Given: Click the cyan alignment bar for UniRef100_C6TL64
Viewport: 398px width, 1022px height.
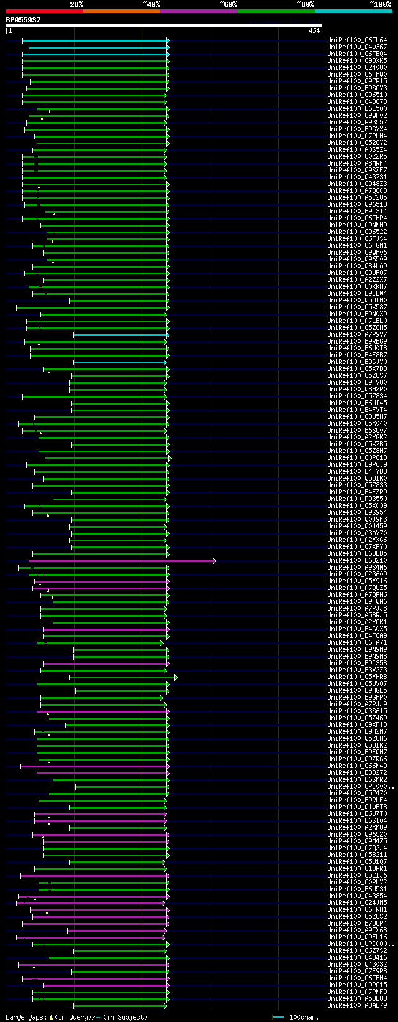Looking at the screenshot, I should (96, 40).
